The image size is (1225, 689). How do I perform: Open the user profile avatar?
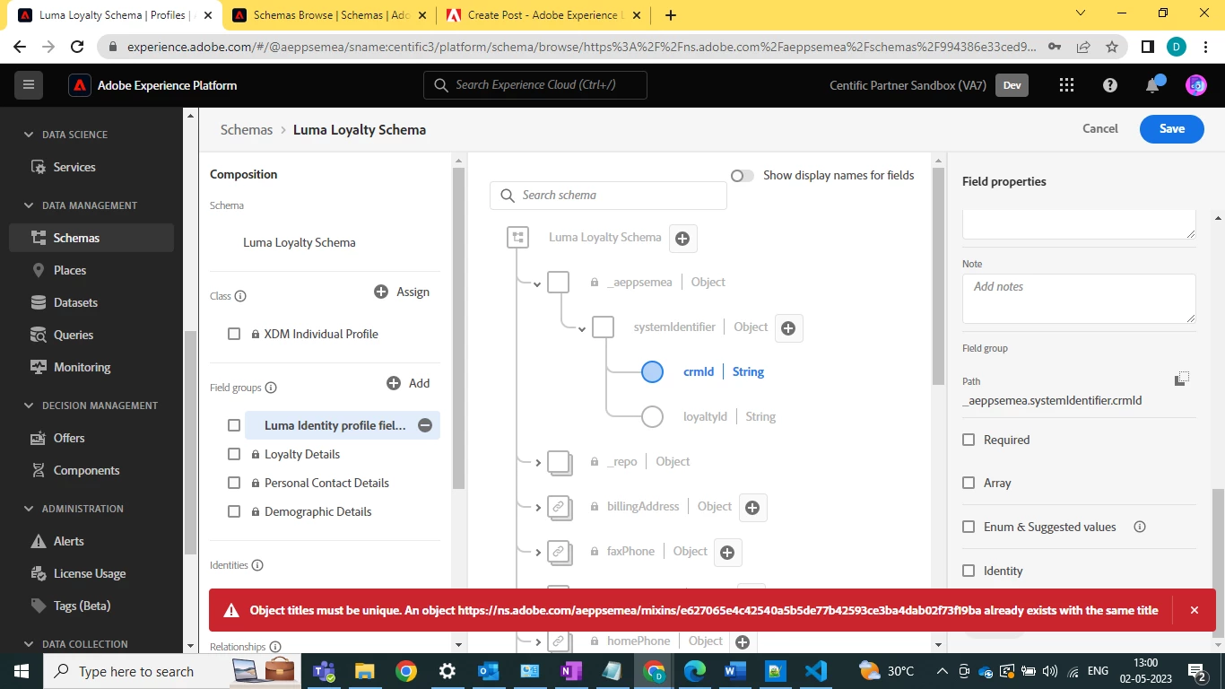1196,85
